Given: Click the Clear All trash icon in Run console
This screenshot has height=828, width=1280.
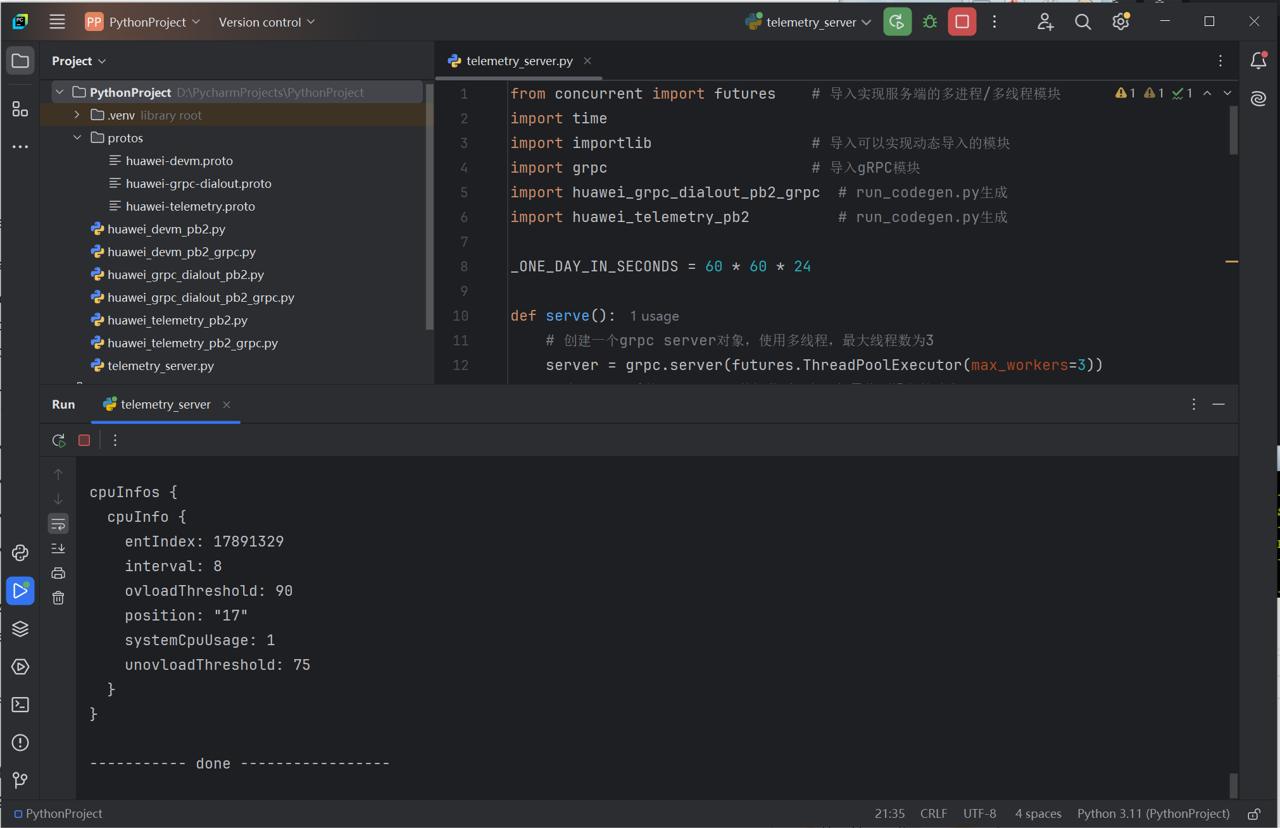Looking at the screenshot, I should [58, 598].
